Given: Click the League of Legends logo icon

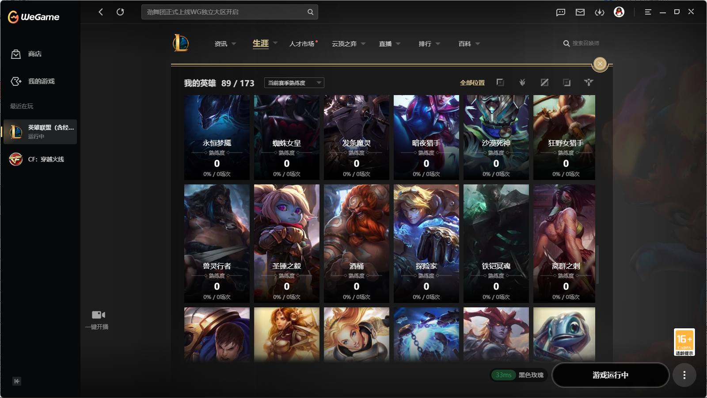Looking at the screenshot, I should (181, 43).
